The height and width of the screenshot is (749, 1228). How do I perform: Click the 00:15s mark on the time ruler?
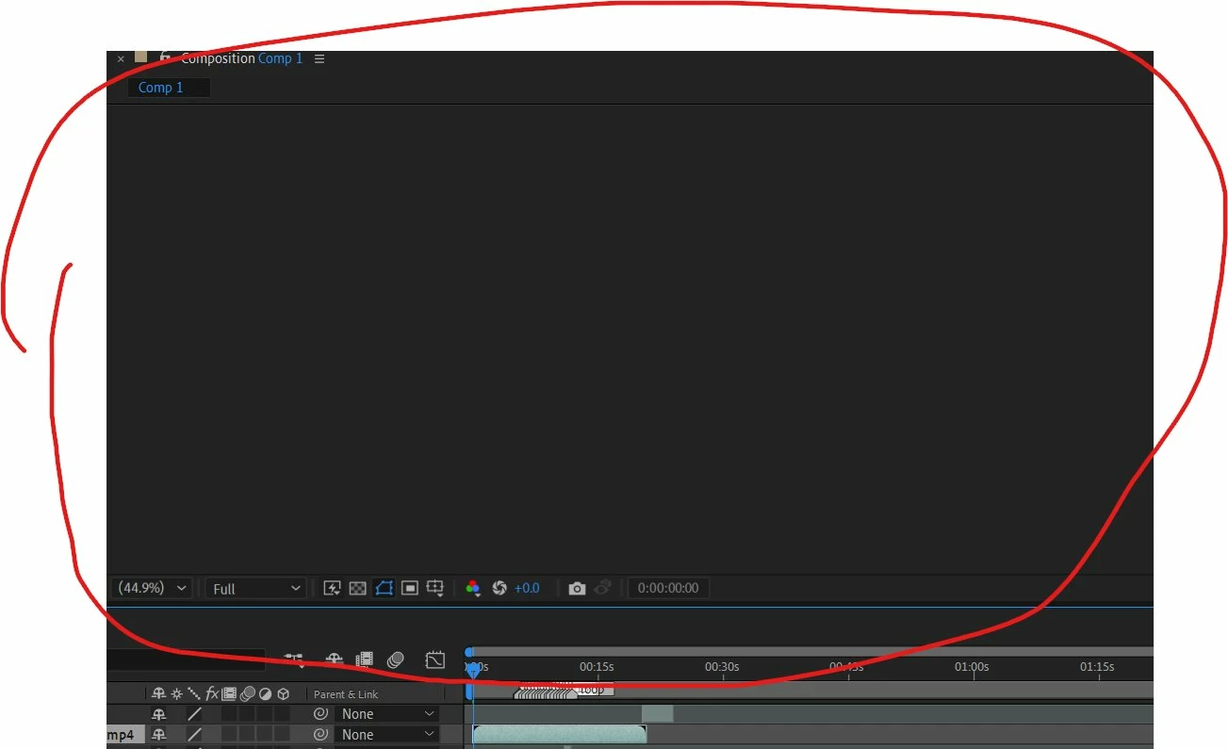597,667
